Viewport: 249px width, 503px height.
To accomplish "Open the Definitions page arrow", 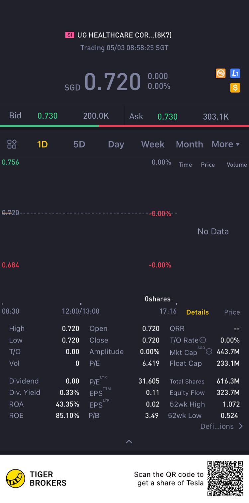I will (x=241, y=426).
